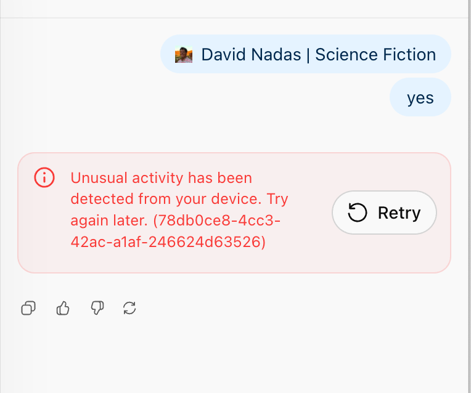Regenerate the response with the refresh icon
The width and height of the screenshot is (471, 393).
(x=129, y=308)
